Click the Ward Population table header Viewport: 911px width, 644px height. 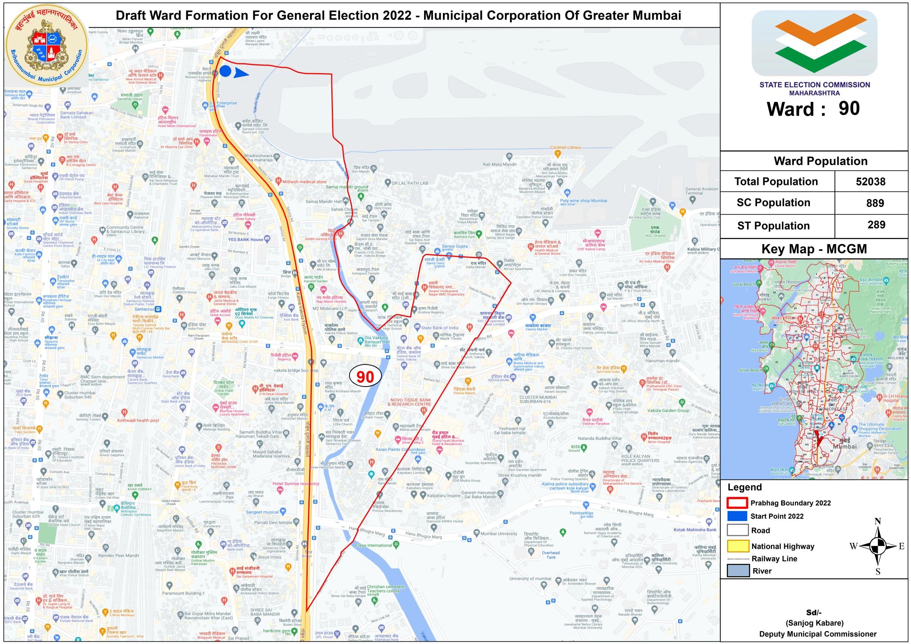point(820,161)
